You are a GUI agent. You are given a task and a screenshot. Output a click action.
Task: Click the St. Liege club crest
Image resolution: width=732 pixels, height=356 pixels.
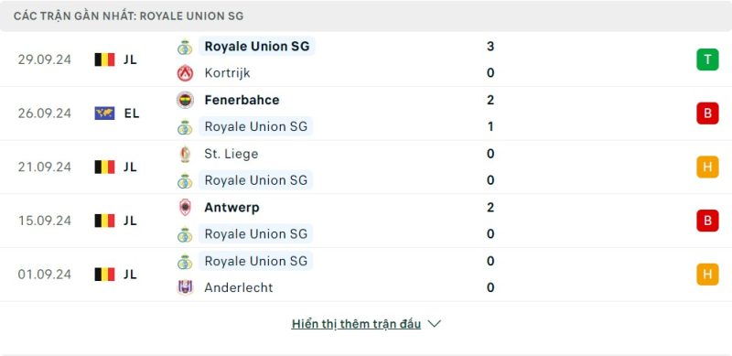pyautogui.click(x=185, y=154)
